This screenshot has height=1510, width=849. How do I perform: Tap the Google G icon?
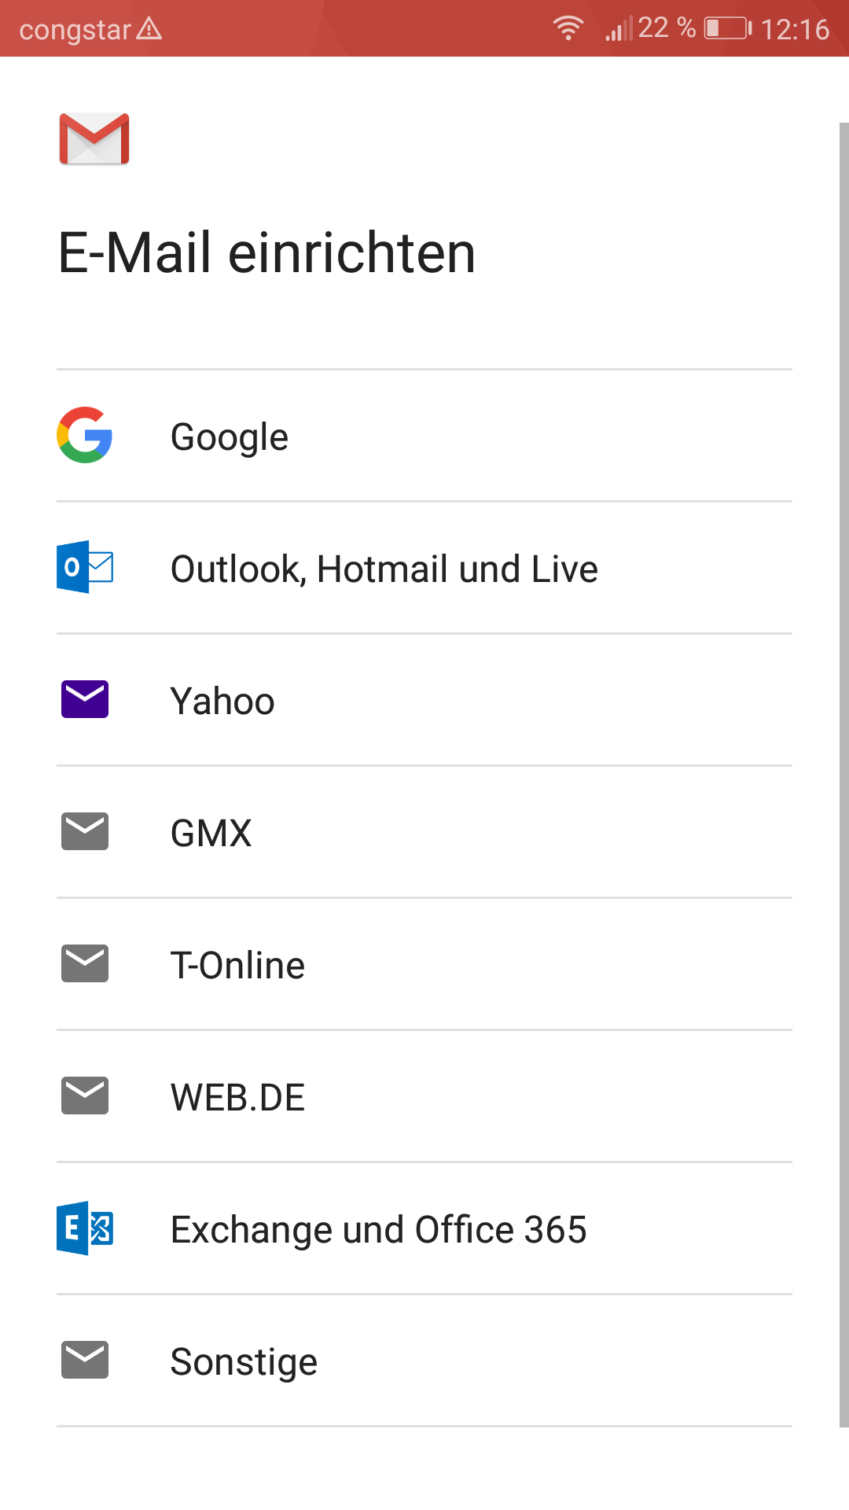pos(85,435)
